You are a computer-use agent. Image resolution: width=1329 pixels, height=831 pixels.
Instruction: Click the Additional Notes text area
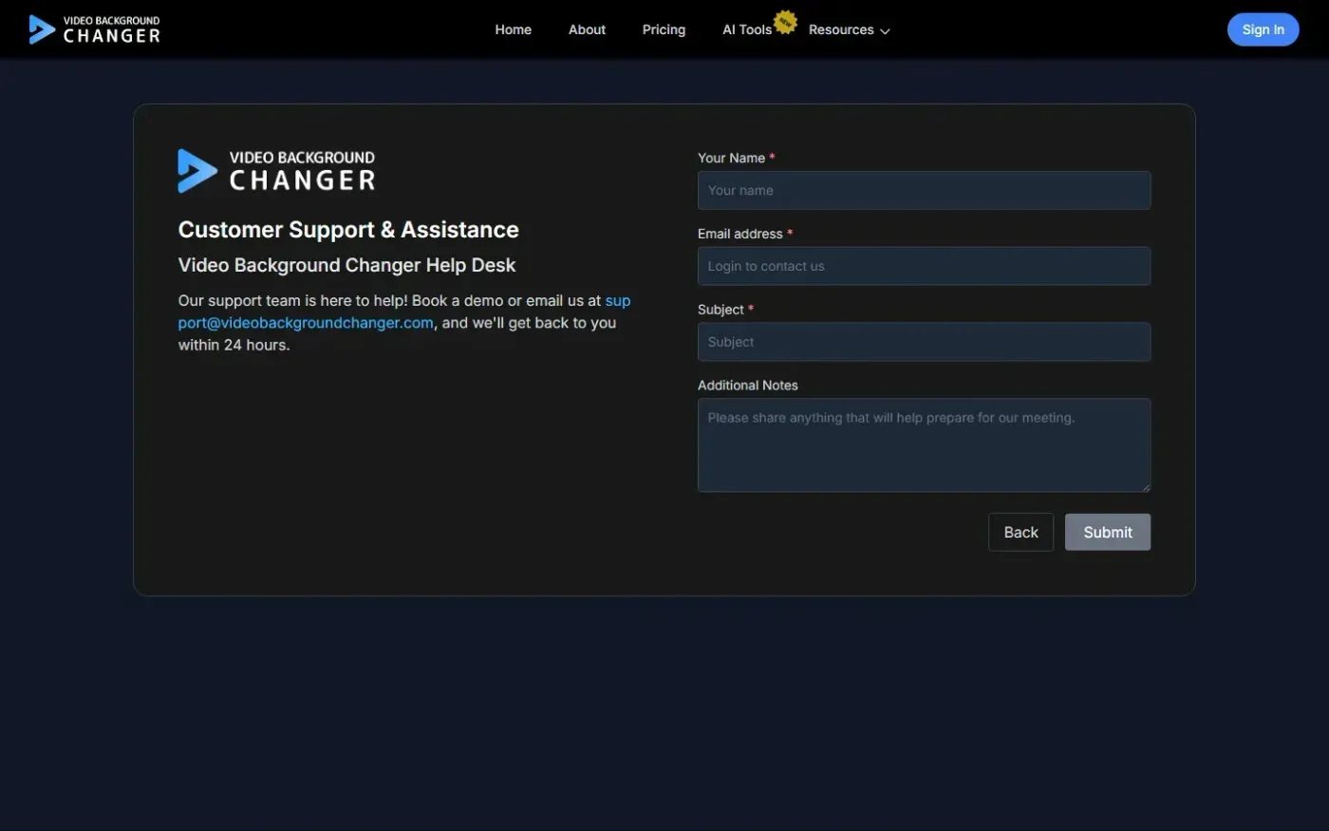pos(924,445)
